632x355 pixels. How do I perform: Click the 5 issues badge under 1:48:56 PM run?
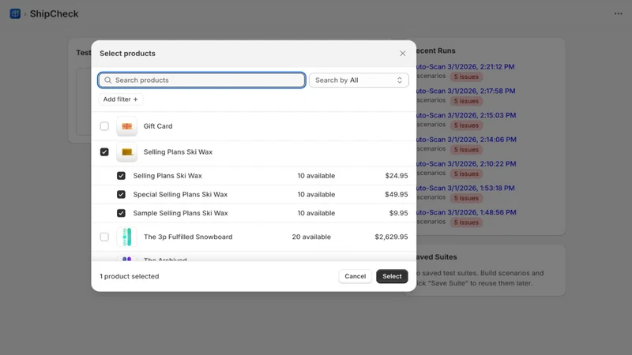(x=466, y=222)
